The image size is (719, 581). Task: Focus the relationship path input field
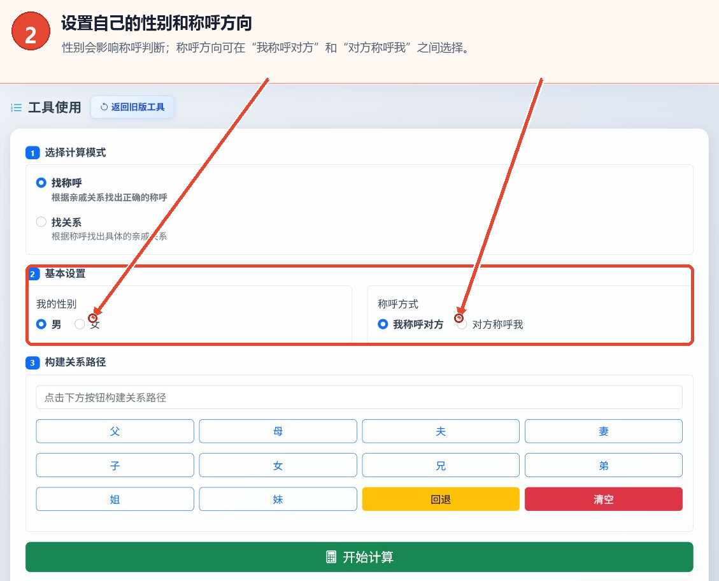pyautogui.click(x=359, y=397)
